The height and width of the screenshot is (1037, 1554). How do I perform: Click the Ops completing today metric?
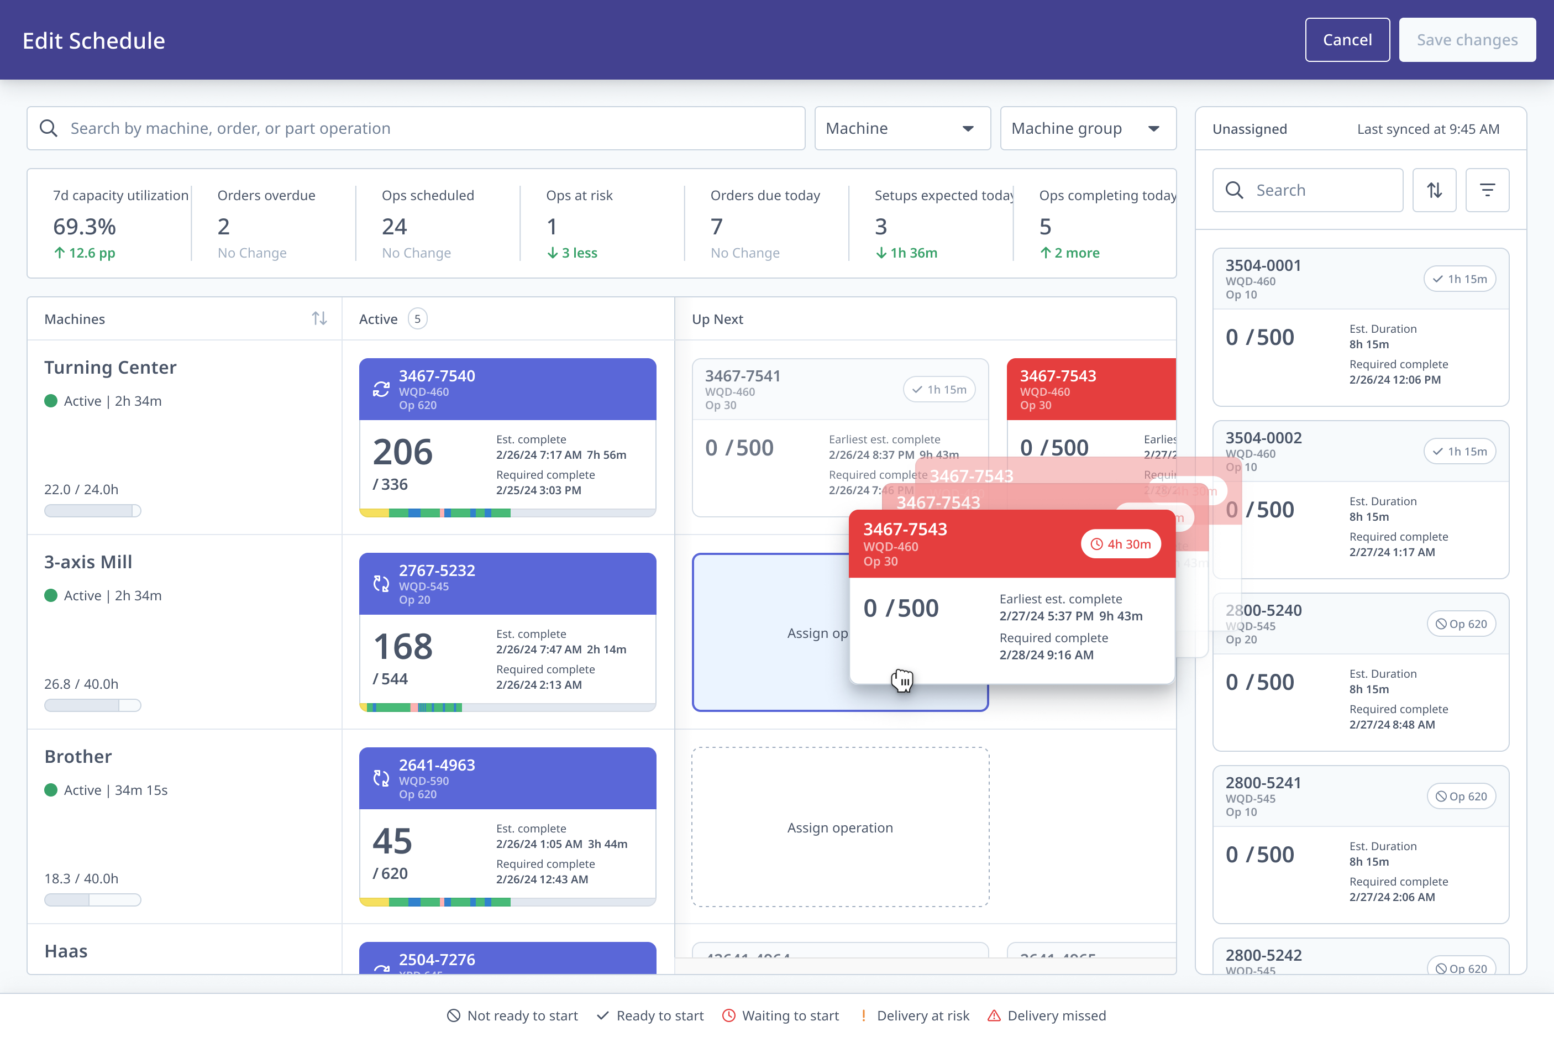1107,223
